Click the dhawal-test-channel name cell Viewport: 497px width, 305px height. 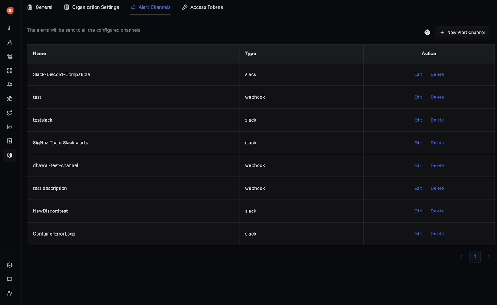(x=133, y=165)
